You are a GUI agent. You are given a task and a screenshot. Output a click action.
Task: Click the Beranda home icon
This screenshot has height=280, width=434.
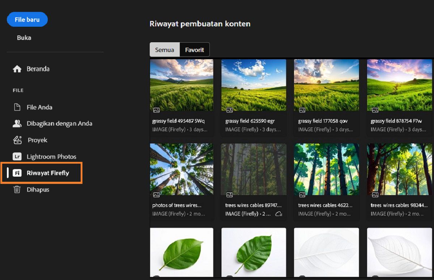click(17, 69)
